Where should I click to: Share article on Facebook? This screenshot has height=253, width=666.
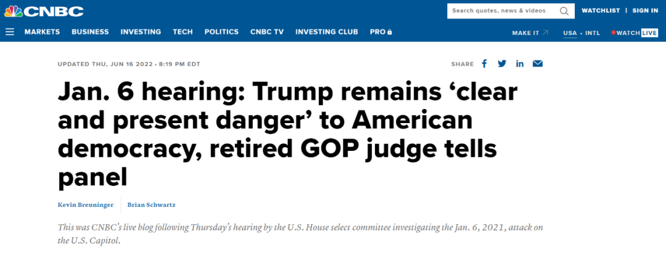[484, 64]
